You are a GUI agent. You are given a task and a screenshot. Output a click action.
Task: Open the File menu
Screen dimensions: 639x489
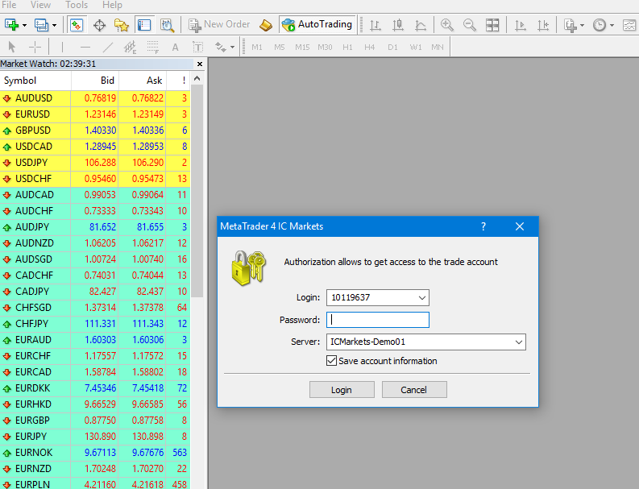click(x=9, y=5)
